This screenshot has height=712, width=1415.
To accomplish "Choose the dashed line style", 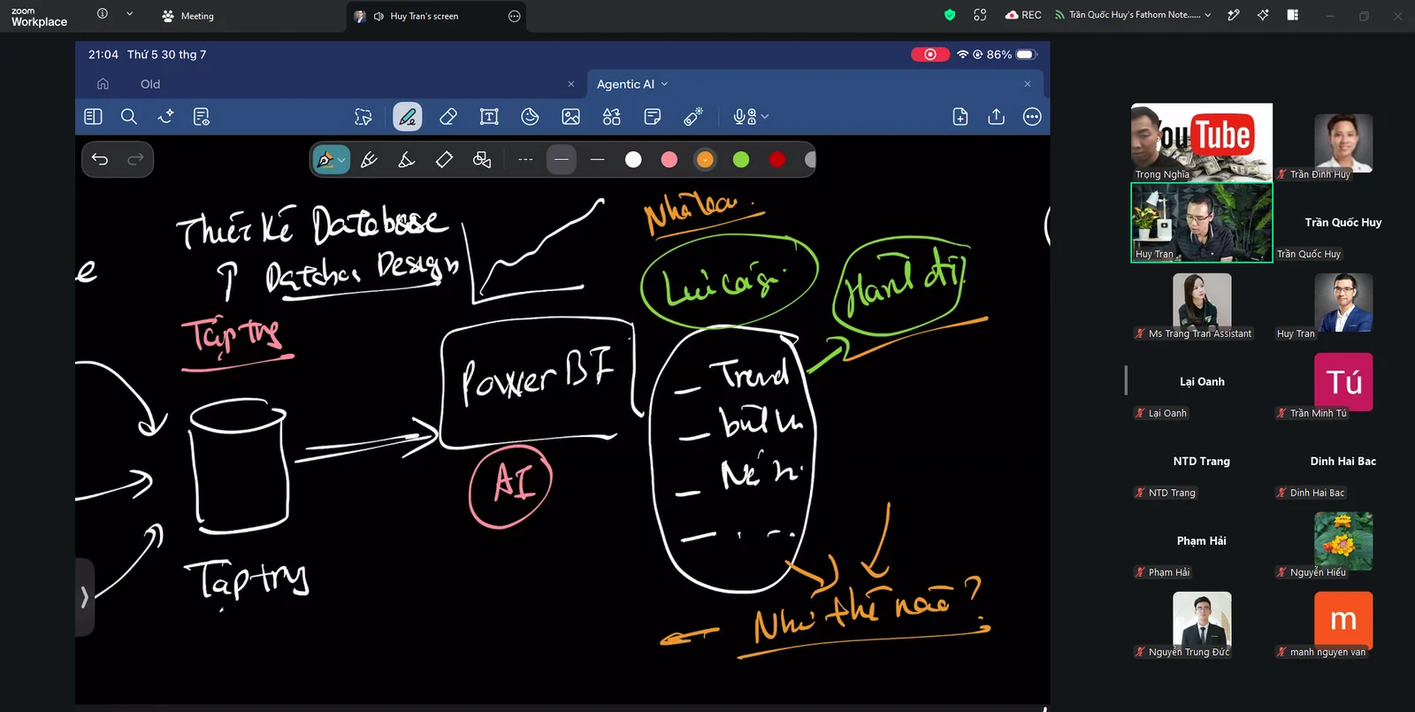I will click(525, 160).
